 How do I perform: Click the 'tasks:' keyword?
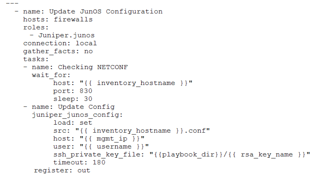[36, 59]
